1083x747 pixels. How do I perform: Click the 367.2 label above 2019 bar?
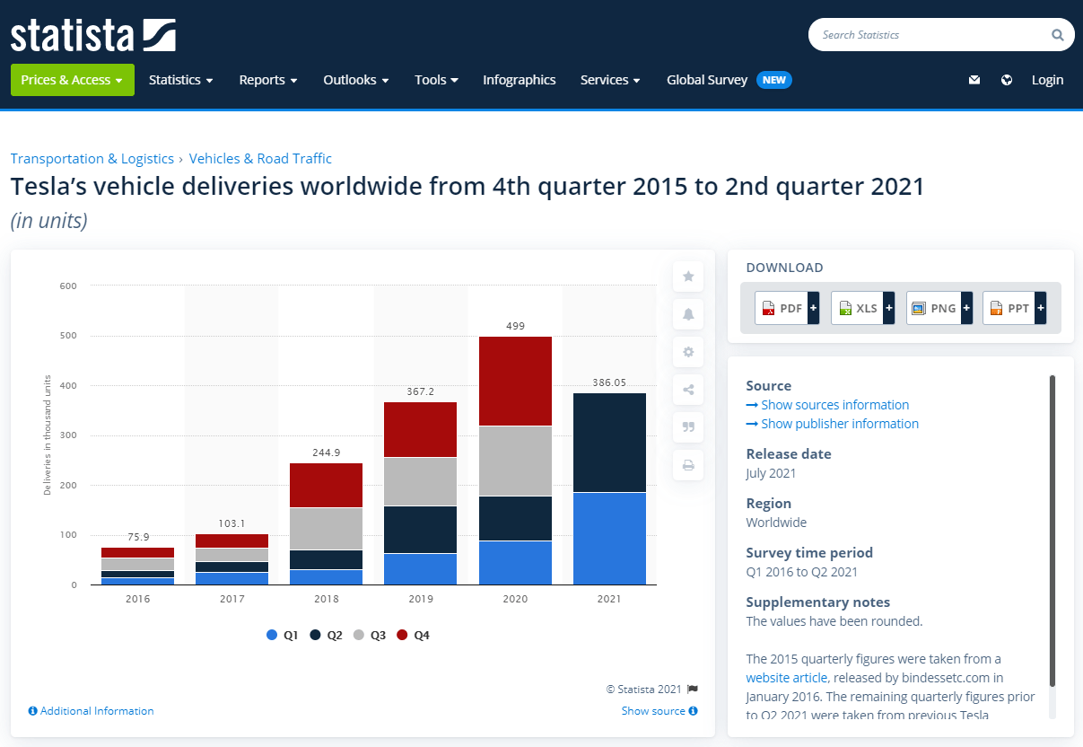click(421, 392)
